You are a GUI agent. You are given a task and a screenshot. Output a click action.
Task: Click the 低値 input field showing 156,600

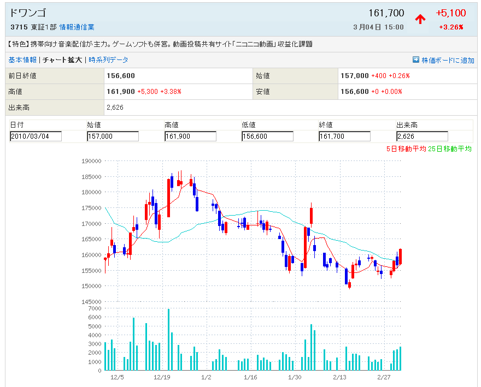click(x=267, y=136)
